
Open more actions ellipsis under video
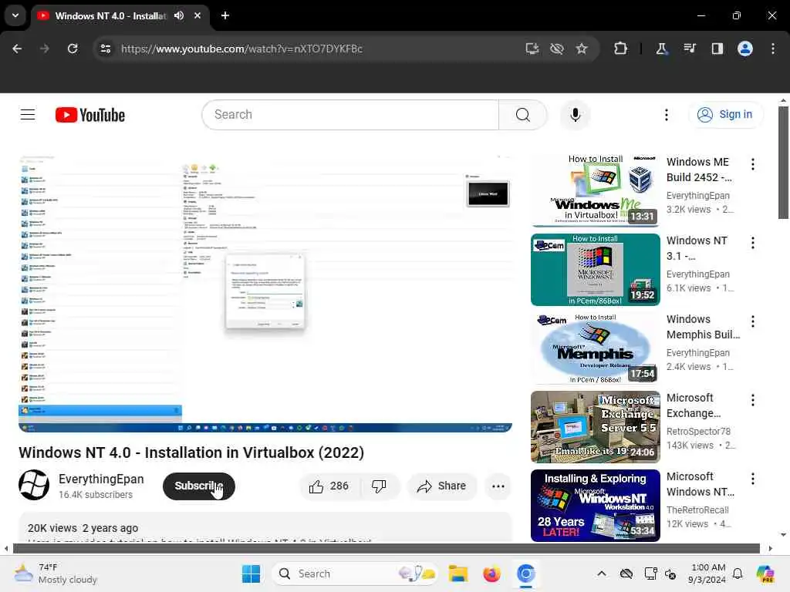(x=498, y=486)
